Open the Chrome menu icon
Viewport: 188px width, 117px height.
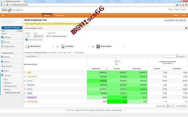pyautogui.click(x=186, y=5)
